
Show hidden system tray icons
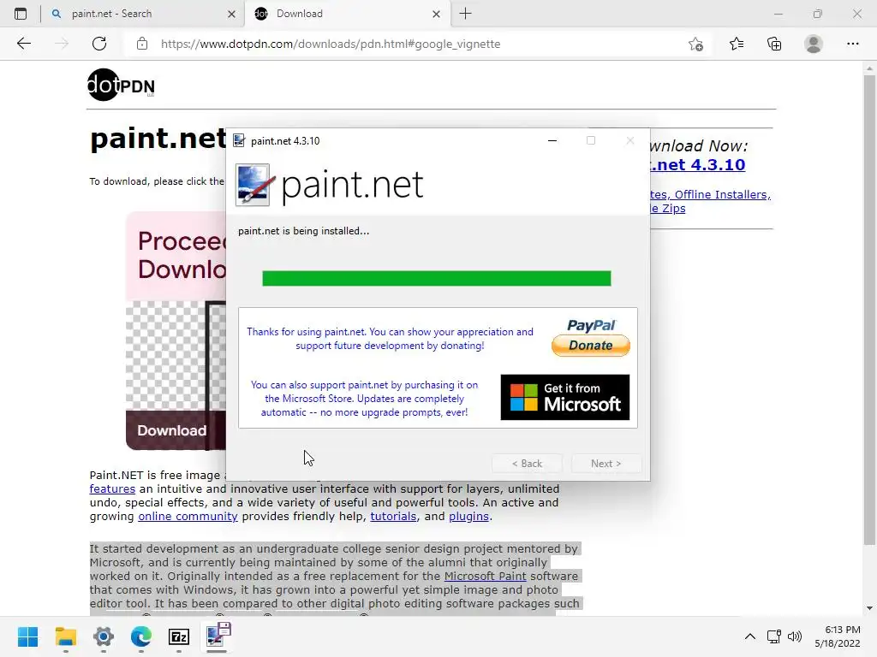pos(750,636)
